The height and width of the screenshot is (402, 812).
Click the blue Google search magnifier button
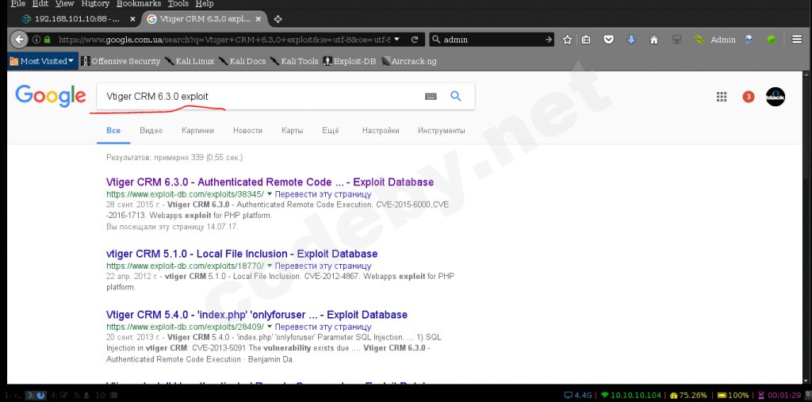click(x=456, y=96)
